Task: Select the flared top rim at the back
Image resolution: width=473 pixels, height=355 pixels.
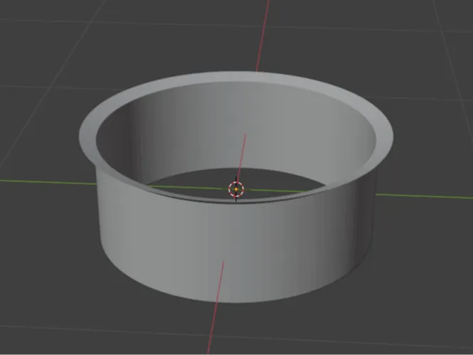Action: click(235, 77)
